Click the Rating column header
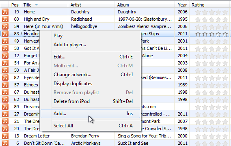Image resolution: width=231 pixels, height=146 pixels. [198, 5]
